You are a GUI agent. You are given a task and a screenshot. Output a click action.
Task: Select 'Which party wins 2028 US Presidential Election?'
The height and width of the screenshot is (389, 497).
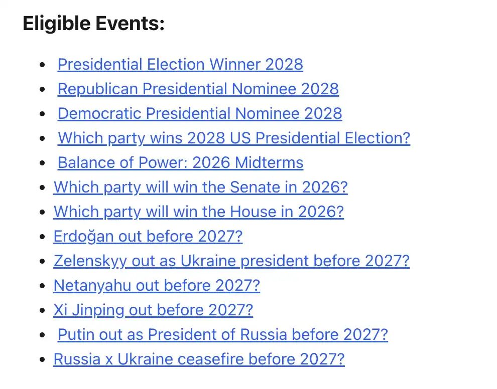tap(234, 138)
